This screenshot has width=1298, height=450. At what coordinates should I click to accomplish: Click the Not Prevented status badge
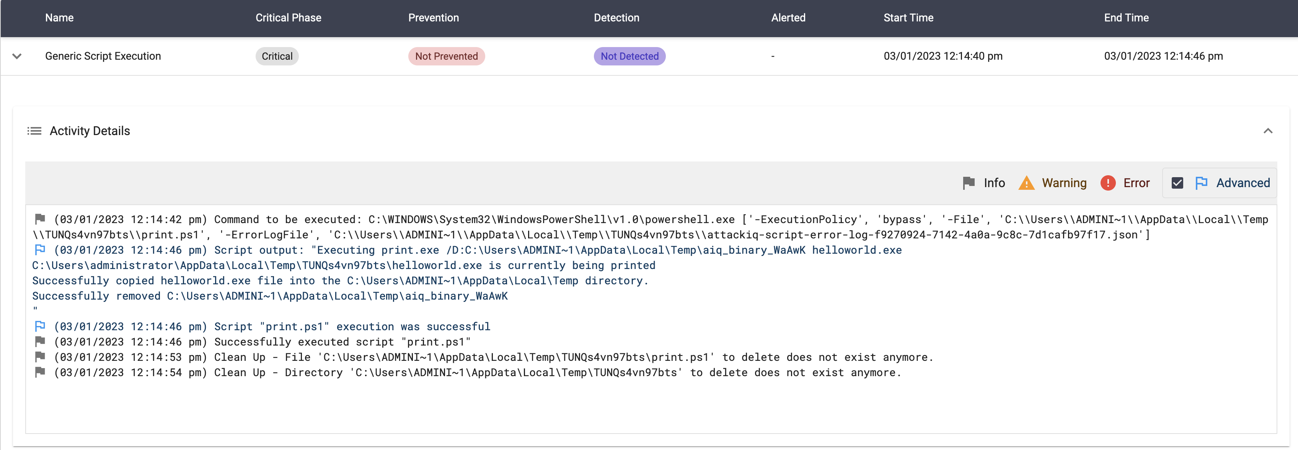(x=446, y=56)
